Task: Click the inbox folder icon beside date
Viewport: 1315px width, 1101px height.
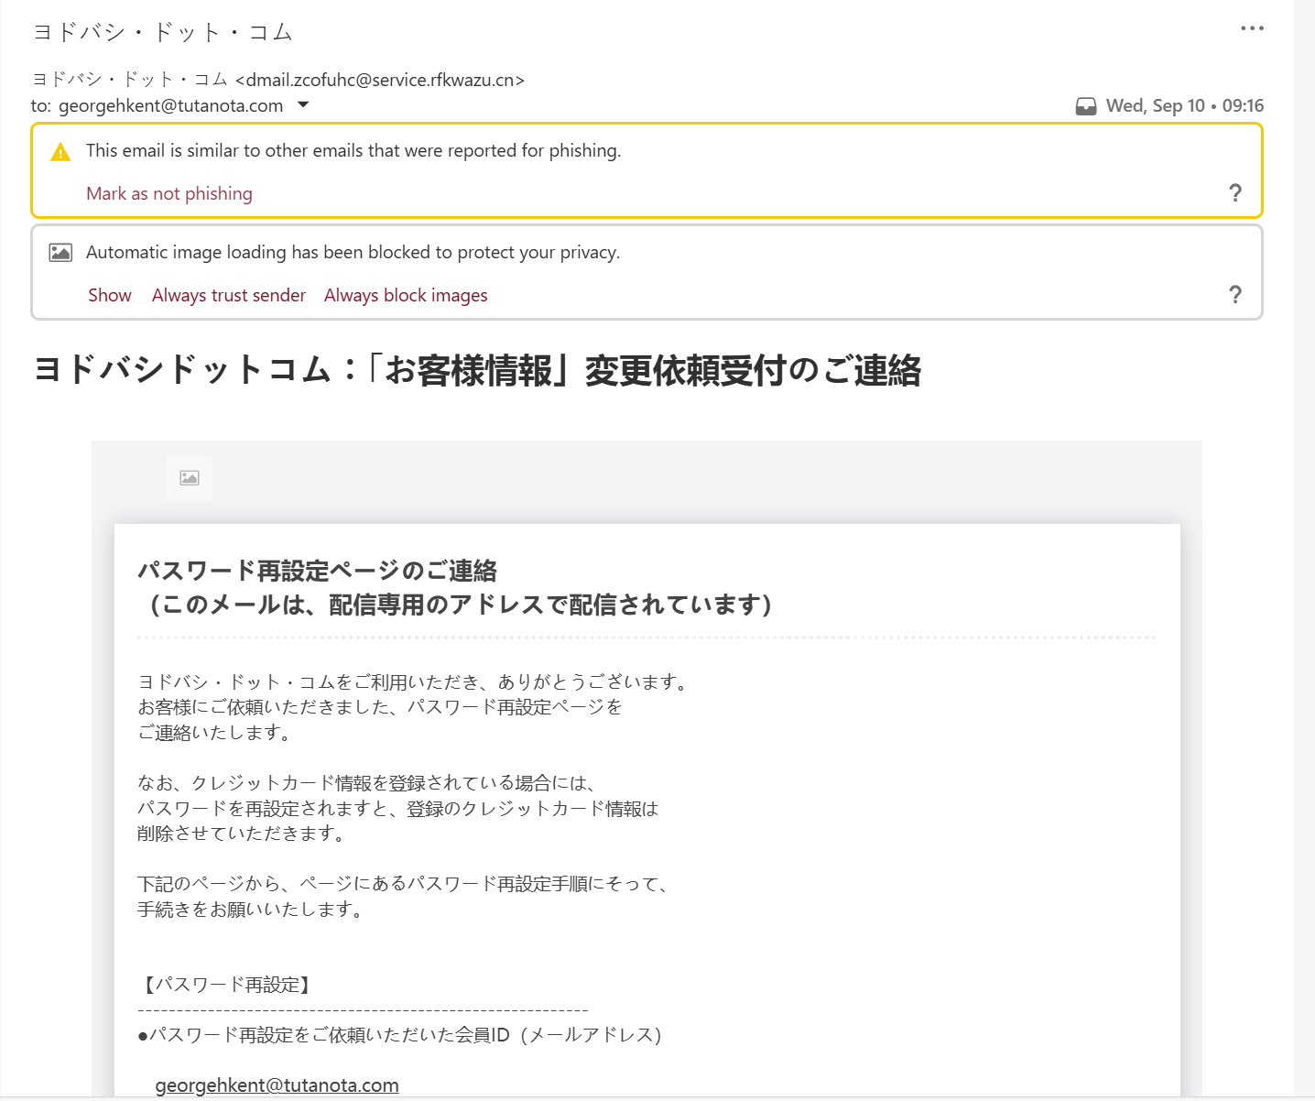Action: click(1085, 106)
